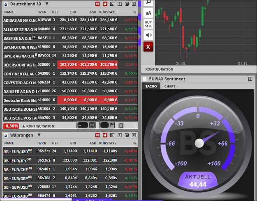Click the '1' icon in Währungen header
This screenshot has width=257, height=201.
pyautogui.click(x=120, y=135)
